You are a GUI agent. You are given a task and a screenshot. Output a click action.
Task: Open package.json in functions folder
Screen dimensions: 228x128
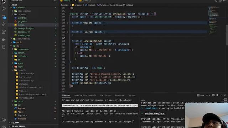click(x=24, y=32)
